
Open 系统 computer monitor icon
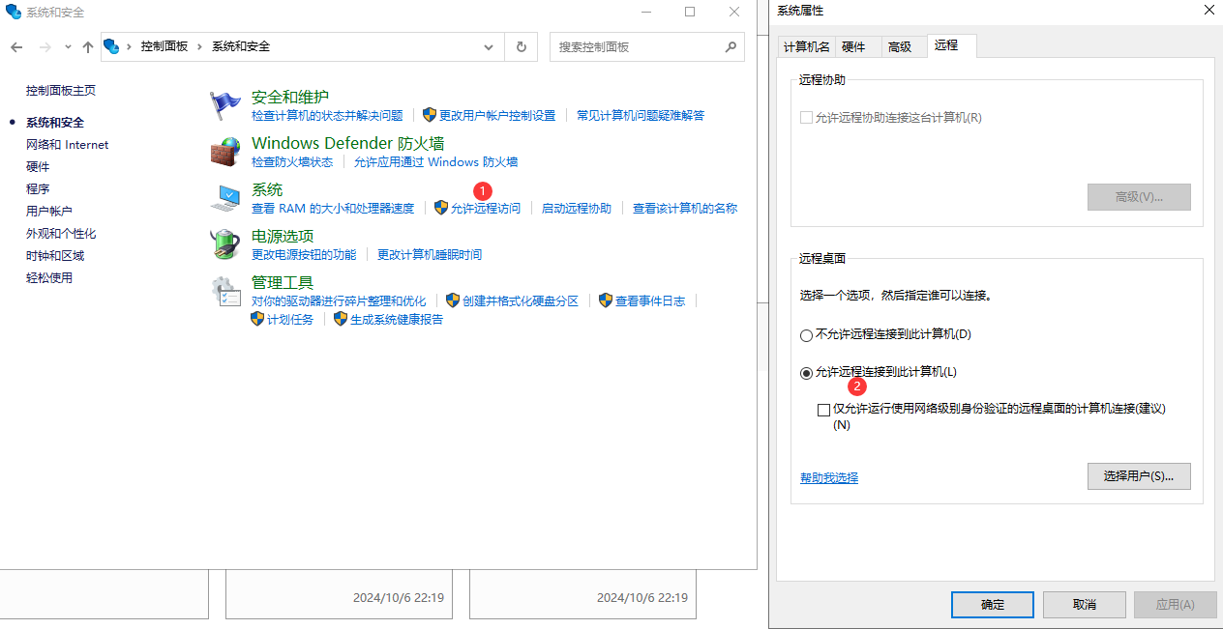(x=224, y=197)
